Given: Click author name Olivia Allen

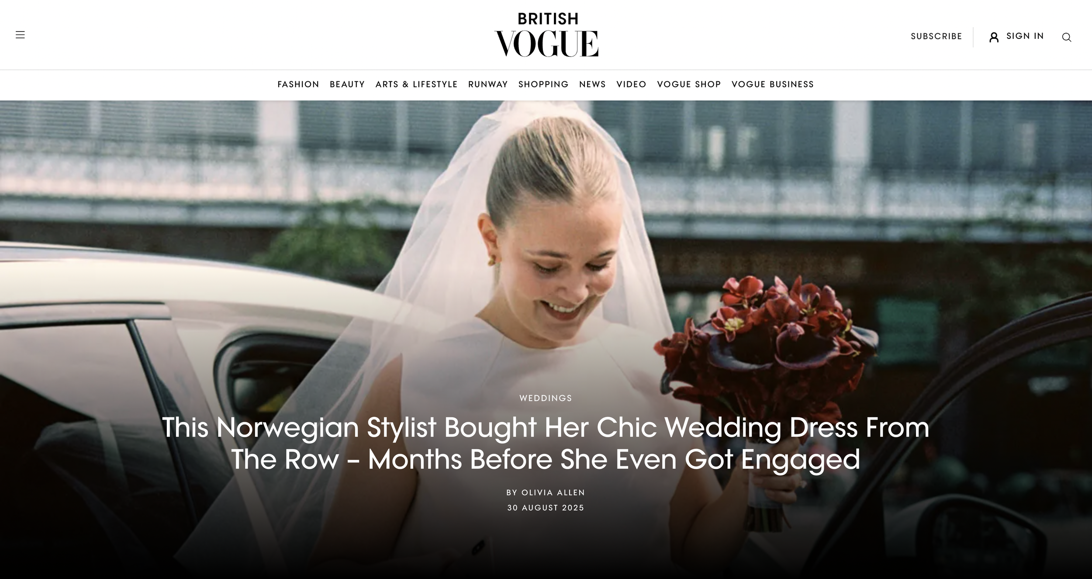Looking at the screenshot, I should 553,492.
